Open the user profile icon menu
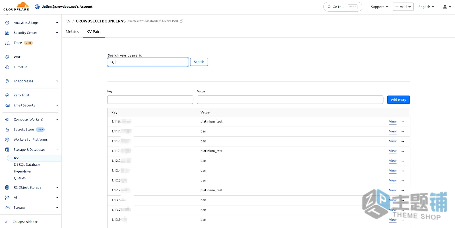Image resolution: width=455 pixels, height=228 pixels. [447, 7]
